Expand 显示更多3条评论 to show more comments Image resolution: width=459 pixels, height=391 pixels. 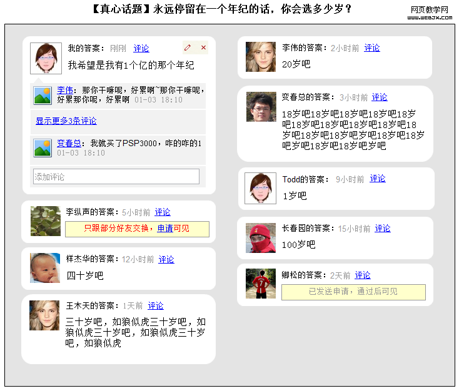click(66, 121)
